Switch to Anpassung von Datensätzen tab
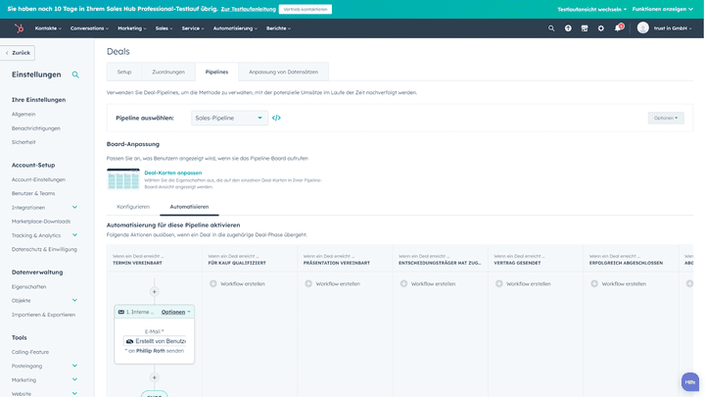Viewport: 705px width, 397px height. [x=283, y=72]
